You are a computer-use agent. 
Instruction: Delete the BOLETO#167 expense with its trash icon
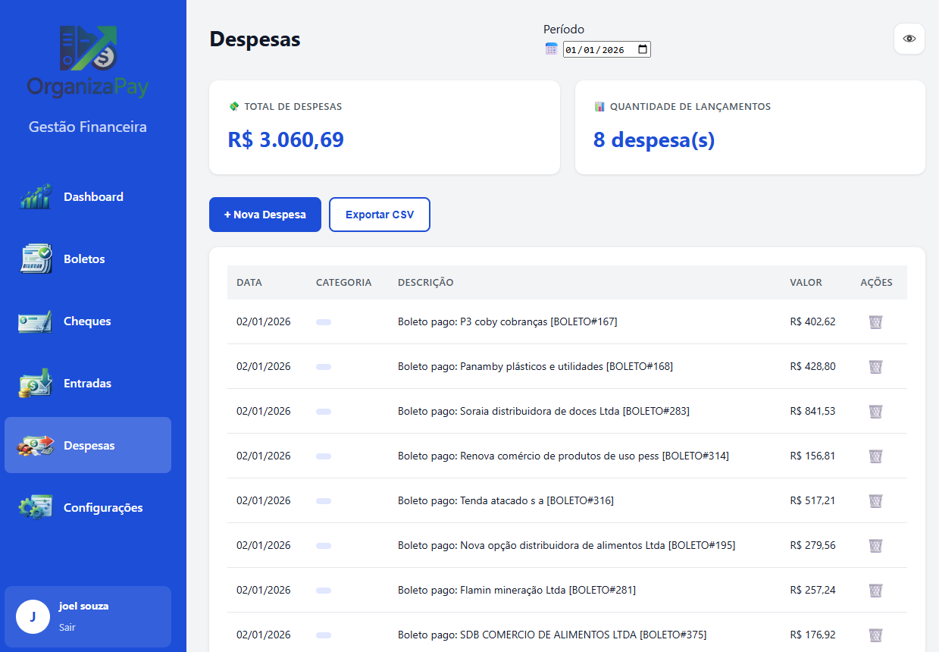pyautogui.click(x=875, y=321)
